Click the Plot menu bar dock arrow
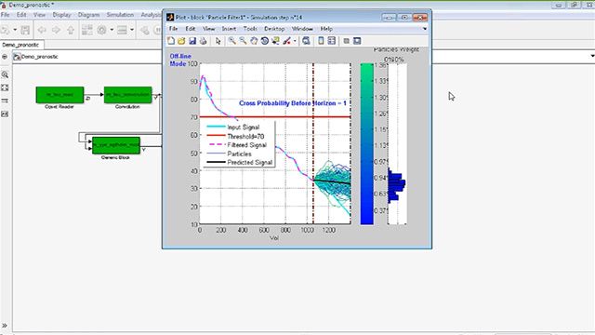Viewport: 595px width, 335px height. [425, 29]
